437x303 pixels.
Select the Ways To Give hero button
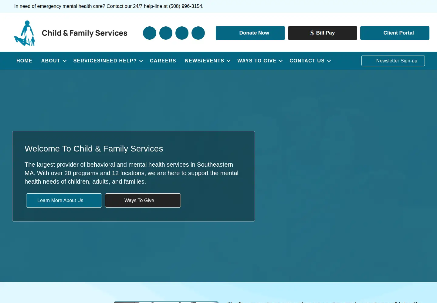pyautogui.click(x=143, y=201)
